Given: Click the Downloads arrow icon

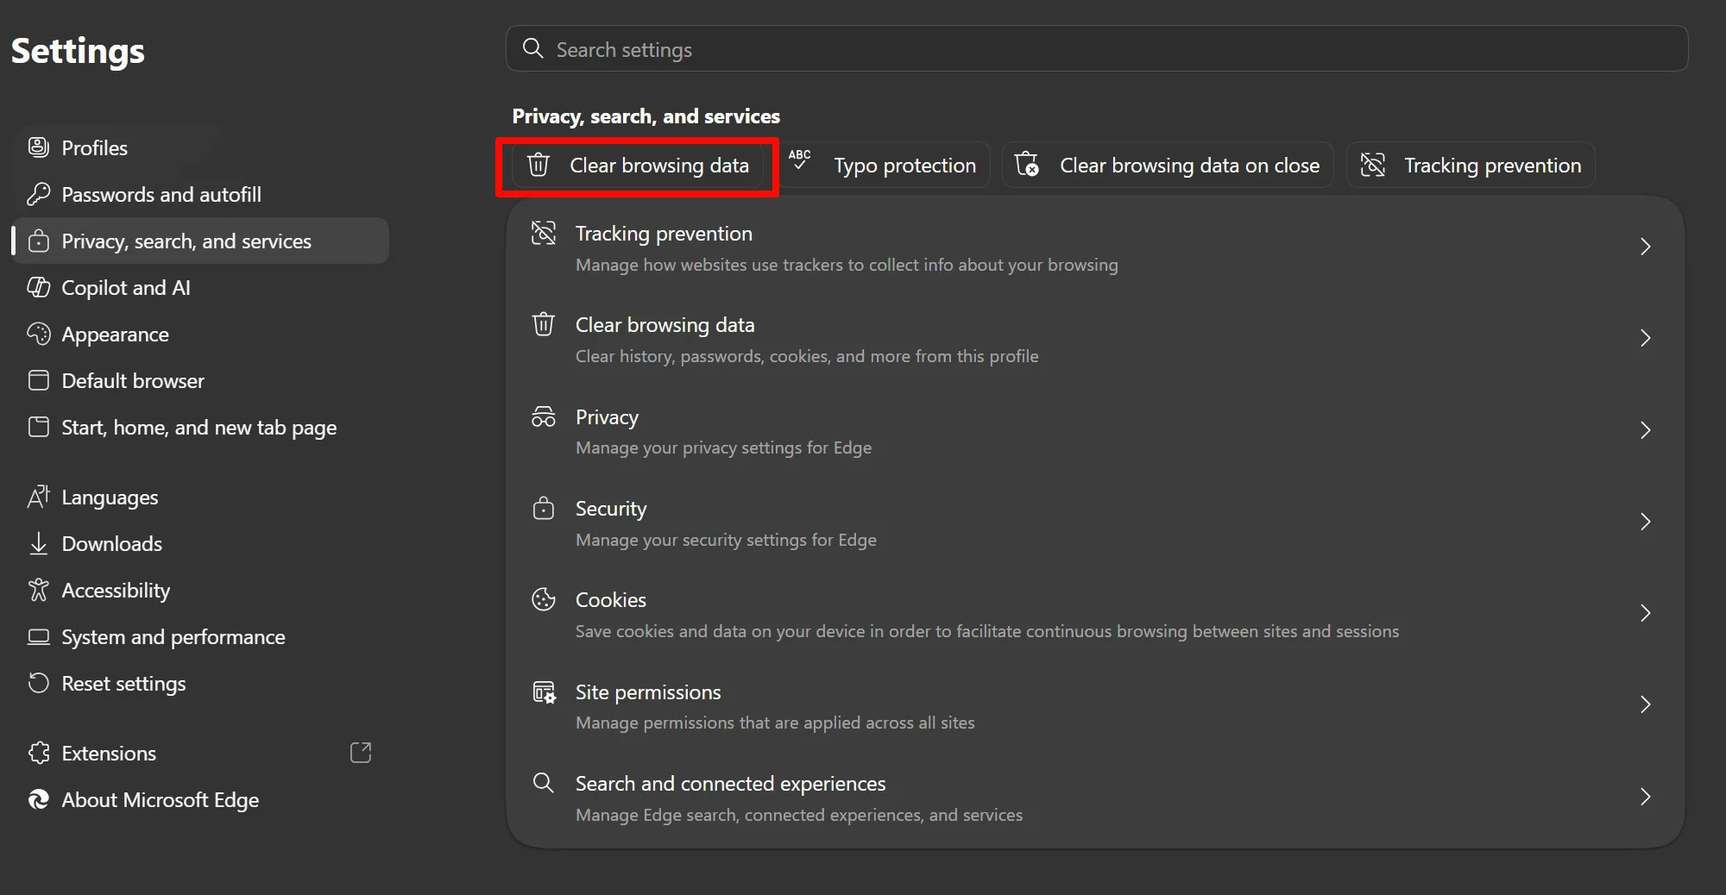Looking at the screenshot, I should tap(39, 543).
